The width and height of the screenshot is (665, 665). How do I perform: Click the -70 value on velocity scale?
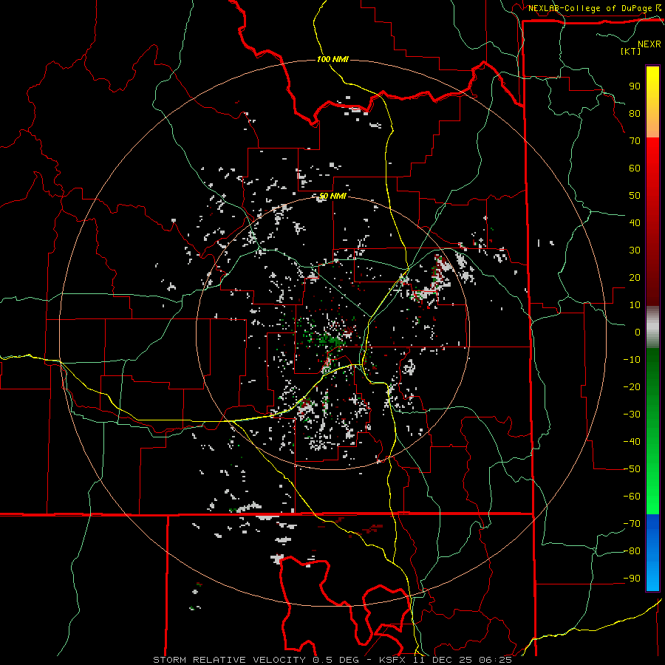[632, 524]
